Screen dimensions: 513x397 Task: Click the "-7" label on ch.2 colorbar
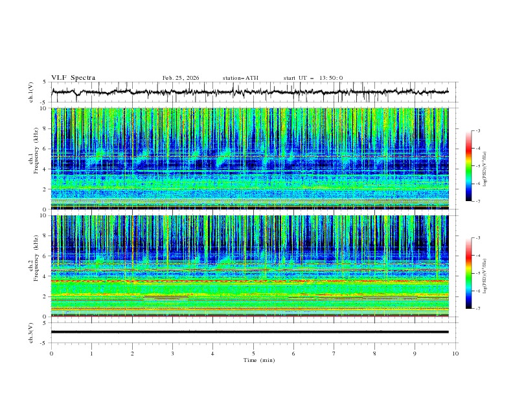pos(478,309)
